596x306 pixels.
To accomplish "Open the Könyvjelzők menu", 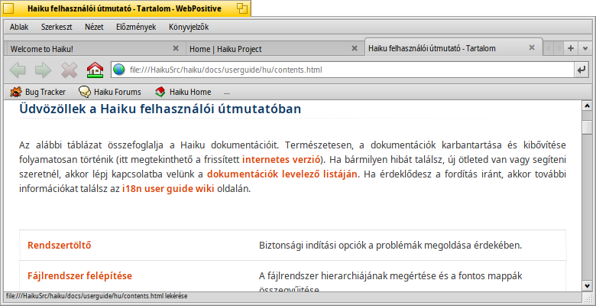I will (189, 27).
